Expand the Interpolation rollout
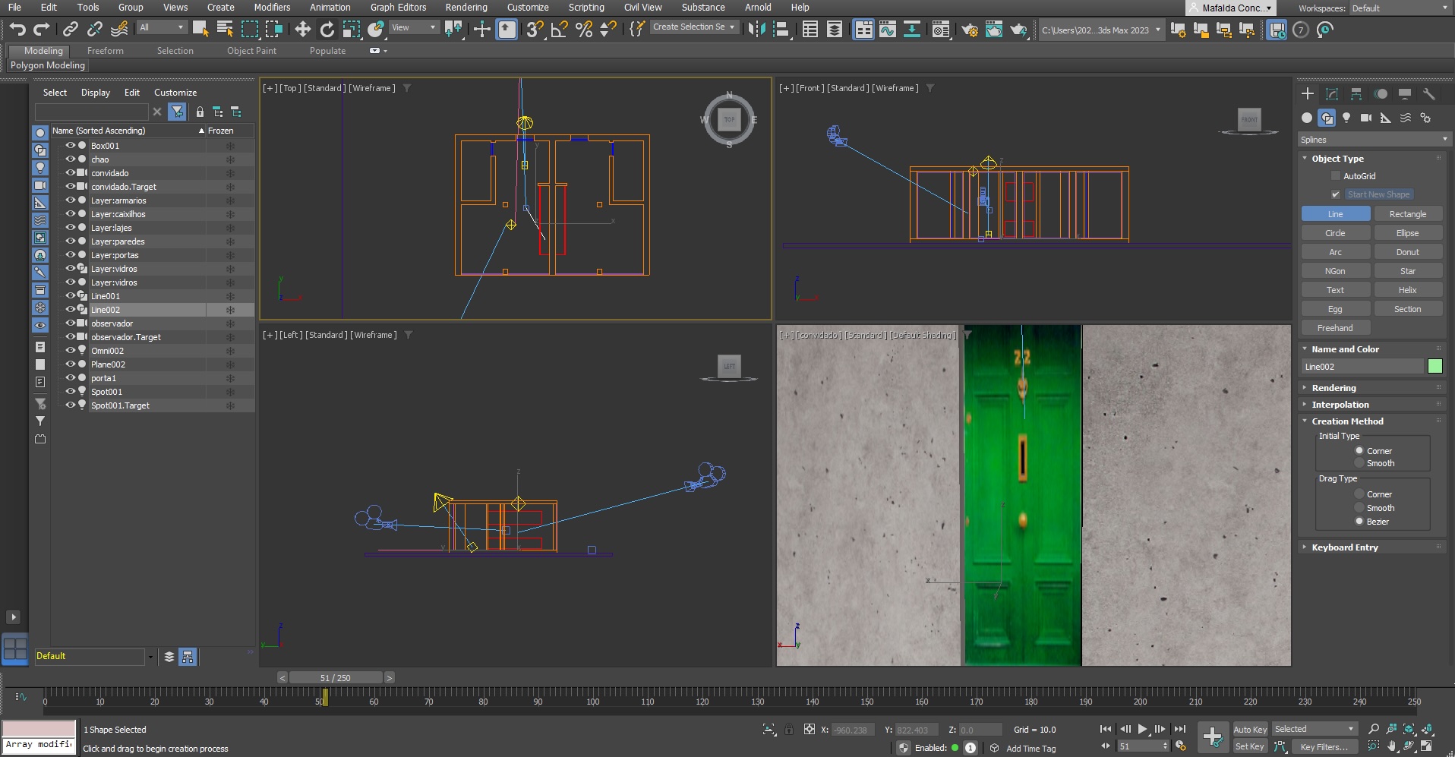The height and width of the screenshot is (757, 1455). click(x=1340, y=405)
